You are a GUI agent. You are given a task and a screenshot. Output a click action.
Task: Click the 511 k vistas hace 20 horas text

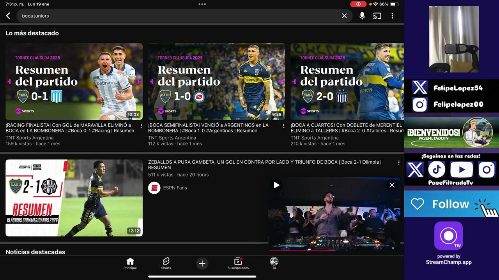pos(178,175)
